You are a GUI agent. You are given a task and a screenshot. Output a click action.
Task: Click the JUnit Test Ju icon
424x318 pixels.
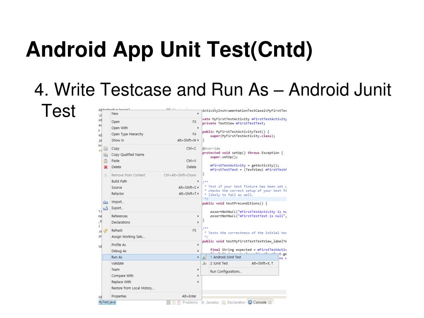(x=205, y=264)
